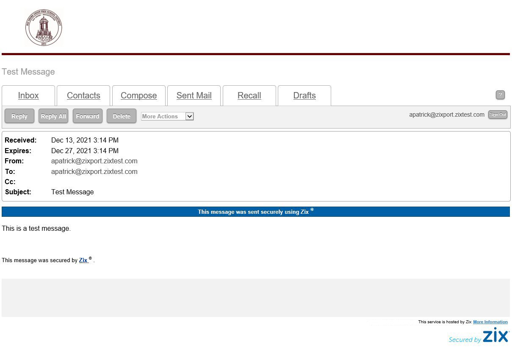Click the school district seal logo

click(43, 28)
